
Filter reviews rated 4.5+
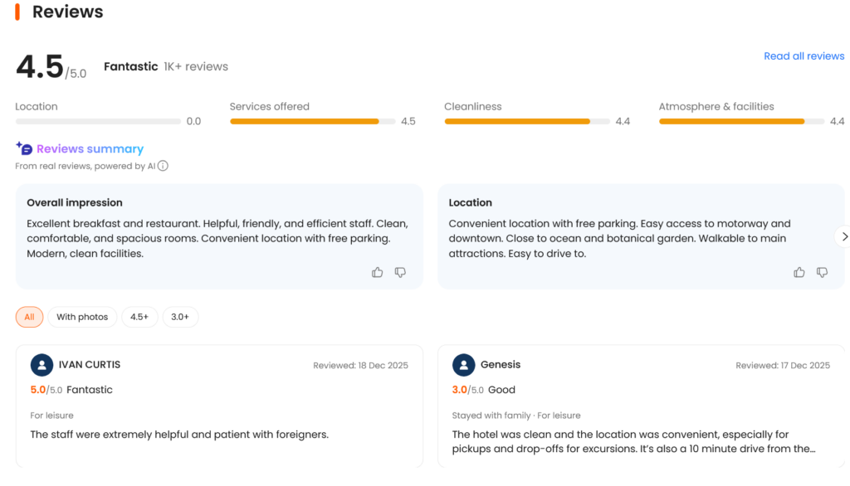(x=139, y=317)
